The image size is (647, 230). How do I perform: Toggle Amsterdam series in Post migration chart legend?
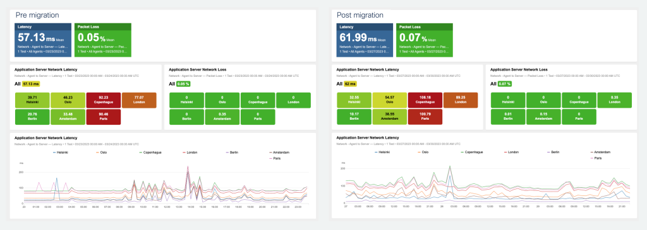click(x=600, y=152)
